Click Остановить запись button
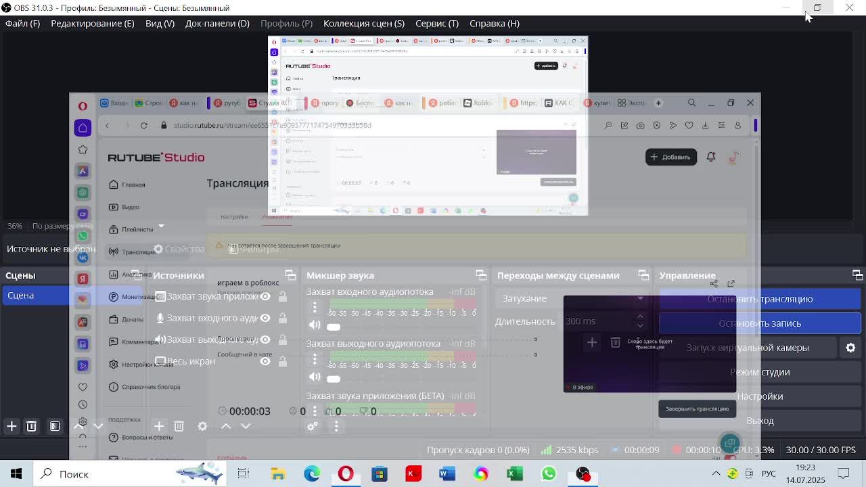Screen dimensions: 866x487 point(760,323)
